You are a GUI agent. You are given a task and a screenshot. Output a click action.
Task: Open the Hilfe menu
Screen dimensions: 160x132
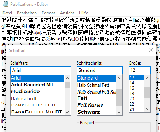pos(84,13)
